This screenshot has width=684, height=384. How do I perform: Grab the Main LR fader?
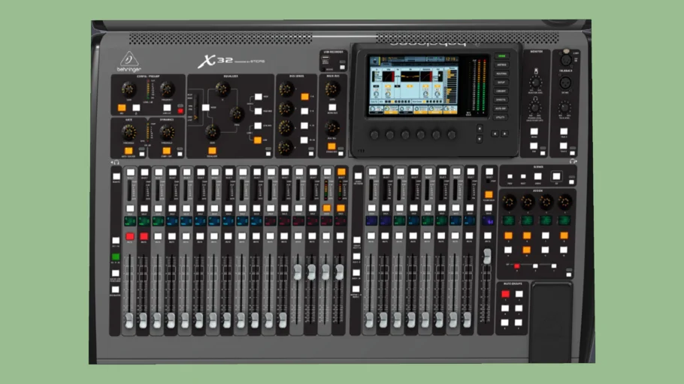487,256
